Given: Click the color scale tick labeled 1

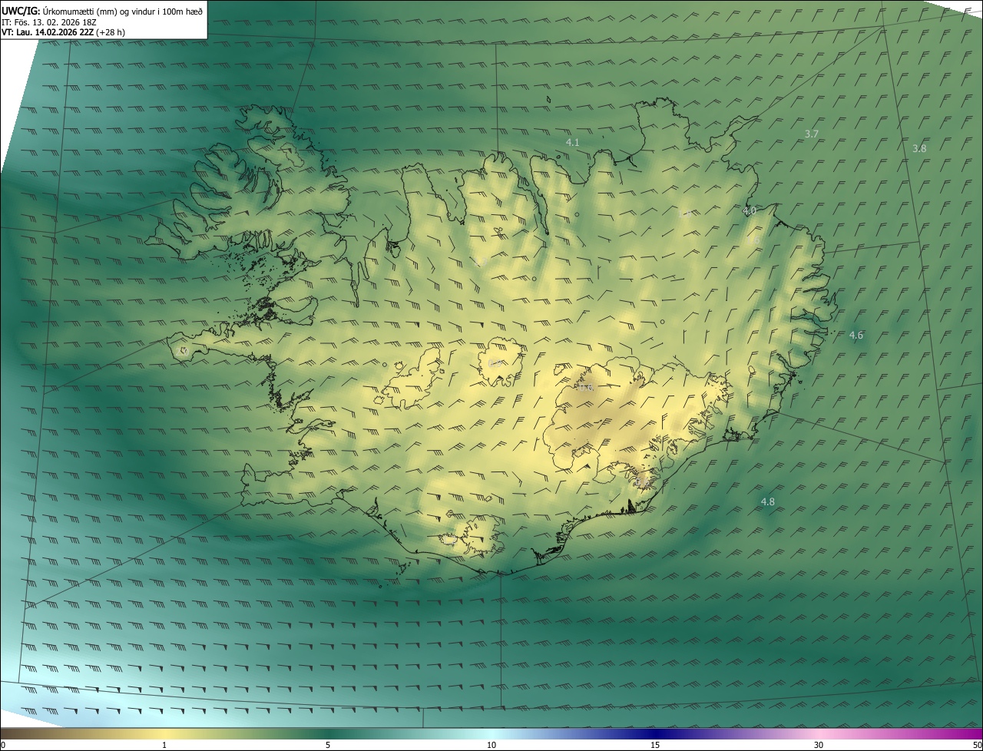Looking at the screenshot, I should coord(164,745).
